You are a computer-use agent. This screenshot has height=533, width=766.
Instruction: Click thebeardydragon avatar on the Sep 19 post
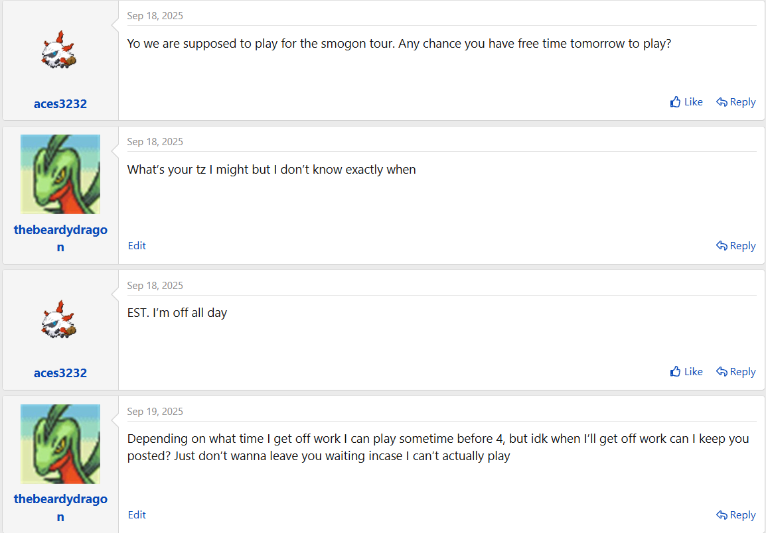60,444
